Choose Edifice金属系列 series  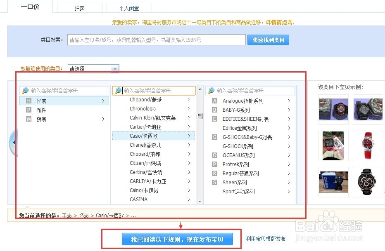(x=250, y=128)
